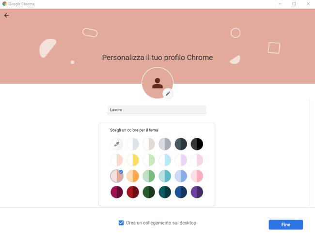Image resolution: width=315 pixels, height=241 pixels.
Task: Maximize the Google Chrome window
Action: pos(294,3)
